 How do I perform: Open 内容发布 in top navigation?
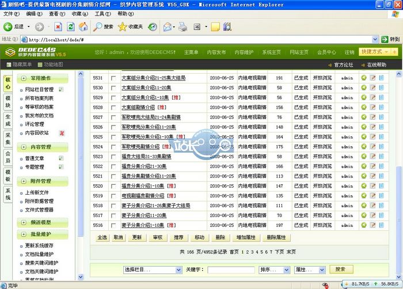pos(216,52)
